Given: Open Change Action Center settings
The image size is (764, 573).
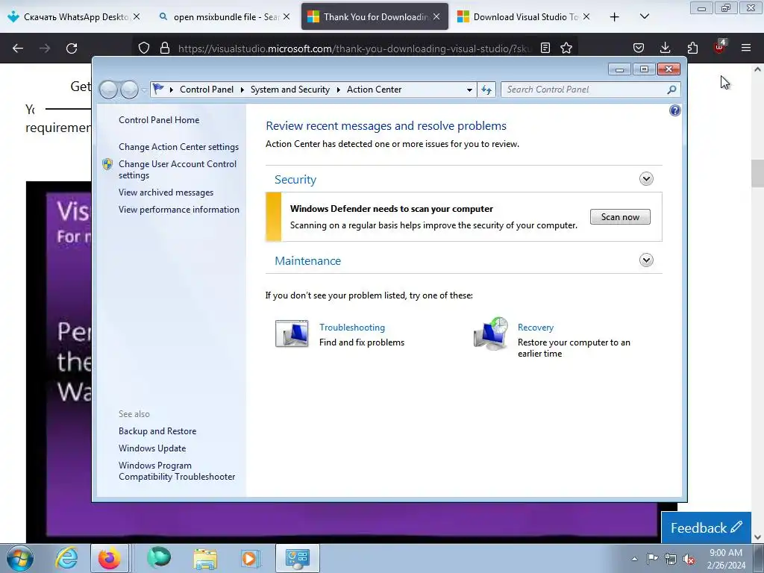Looking at the screenshot, I should coord(179,147).
